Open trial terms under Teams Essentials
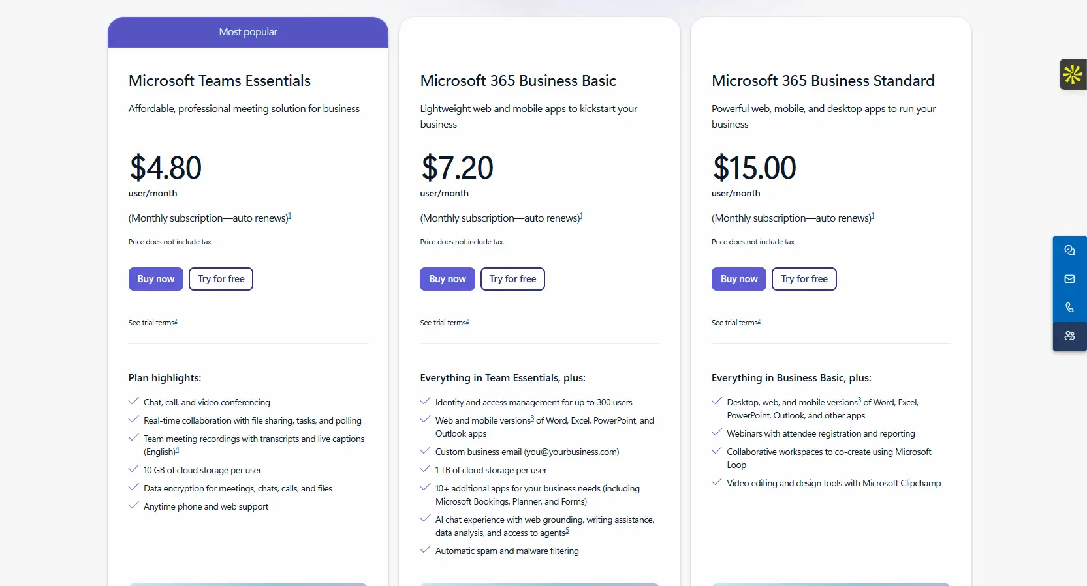 pyautogui.click(x=151, y=322)
